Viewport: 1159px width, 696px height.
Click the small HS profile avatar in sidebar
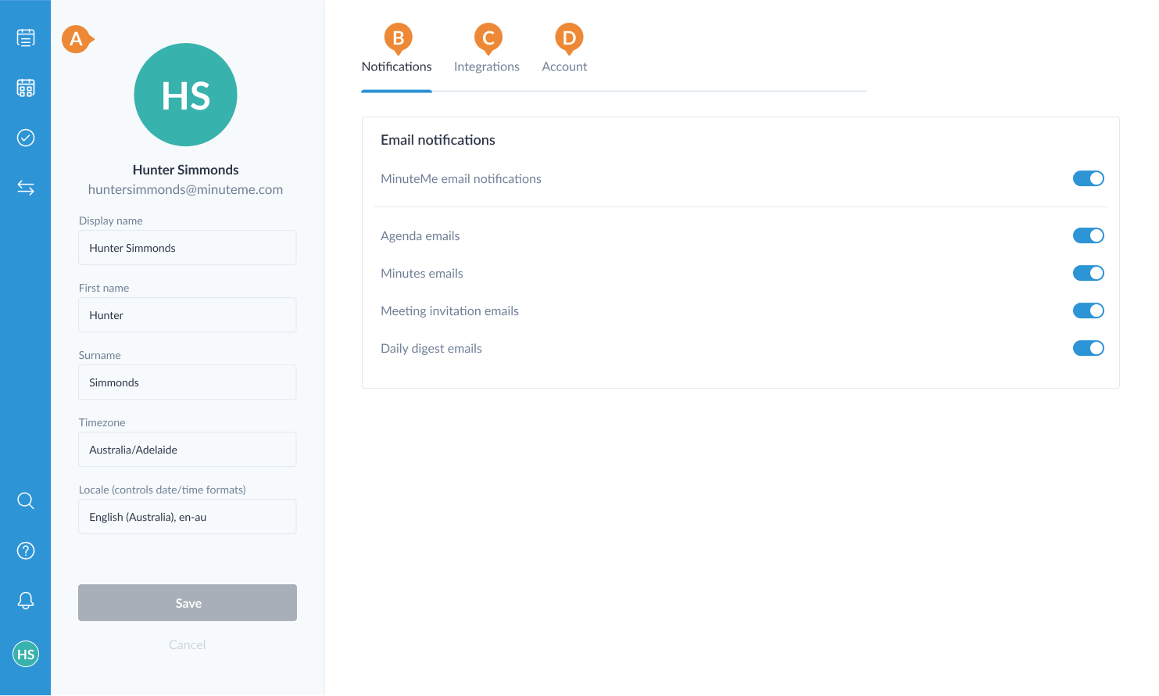[x=26, y=655]
